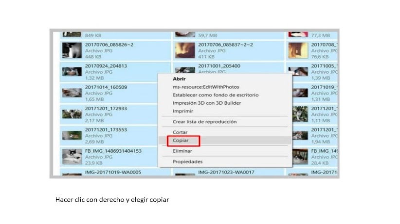Screen dimensions: 400x224
Task: Click the 1,31 MB size text
Action: coord(320,99)
